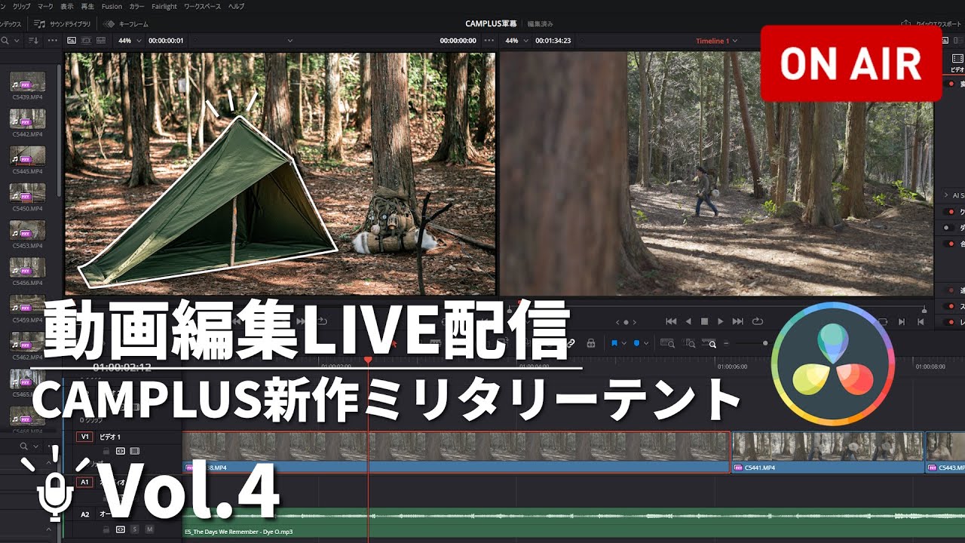Click the filmstrip view icon above source viewer
Screen dimensions: 965x543
(x=85, y=41)
